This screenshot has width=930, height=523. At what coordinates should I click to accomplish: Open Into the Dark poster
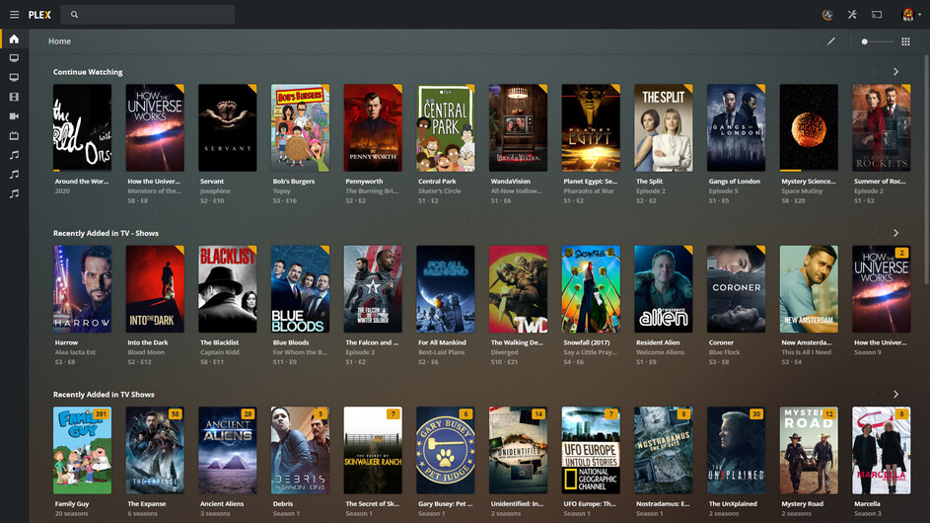pos(155,289)
